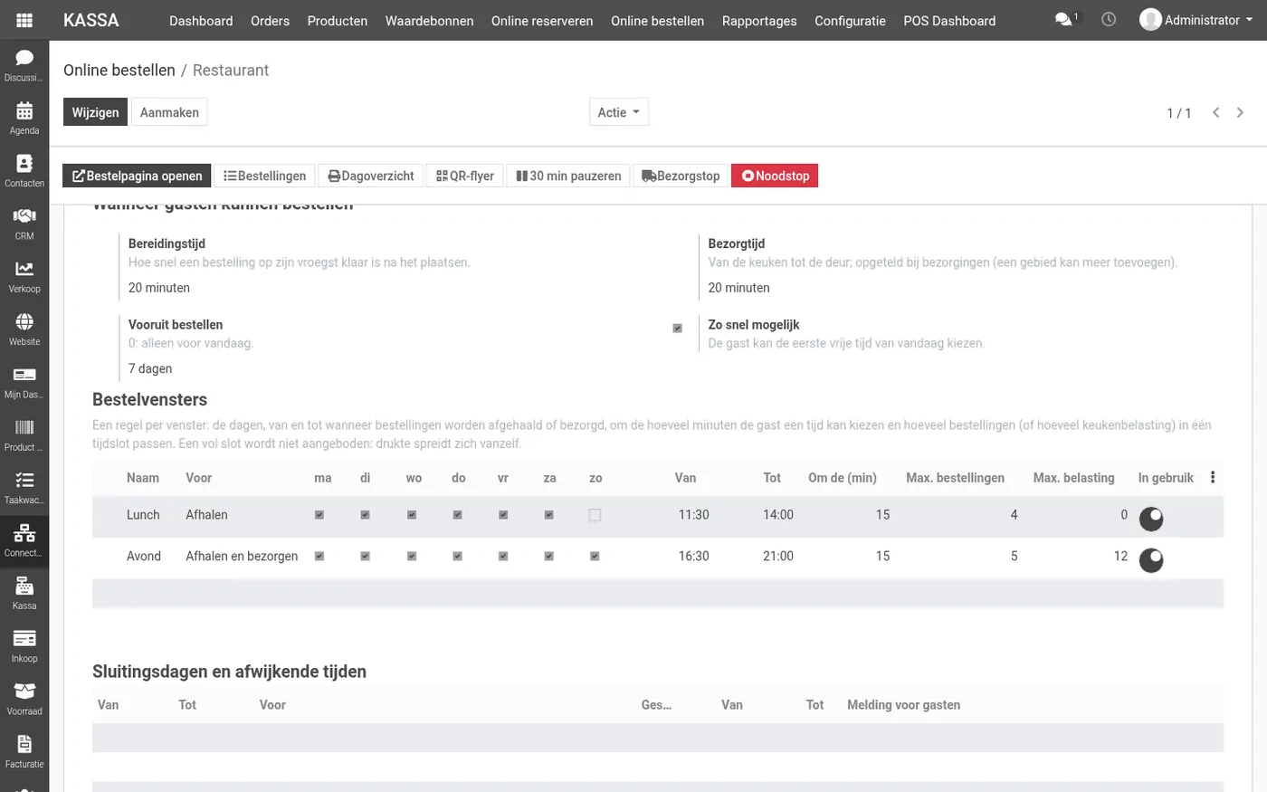
Task: Open the Rapportages menu
Action: click(x=759, y=20)
